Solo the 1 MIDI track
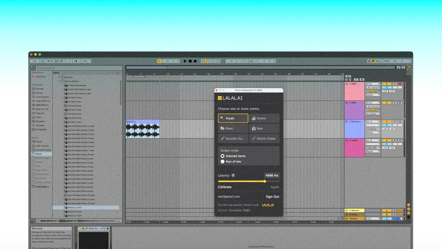The height and width of the screenshot is (249, 442). pyautogui.click(x=395, y=84)
